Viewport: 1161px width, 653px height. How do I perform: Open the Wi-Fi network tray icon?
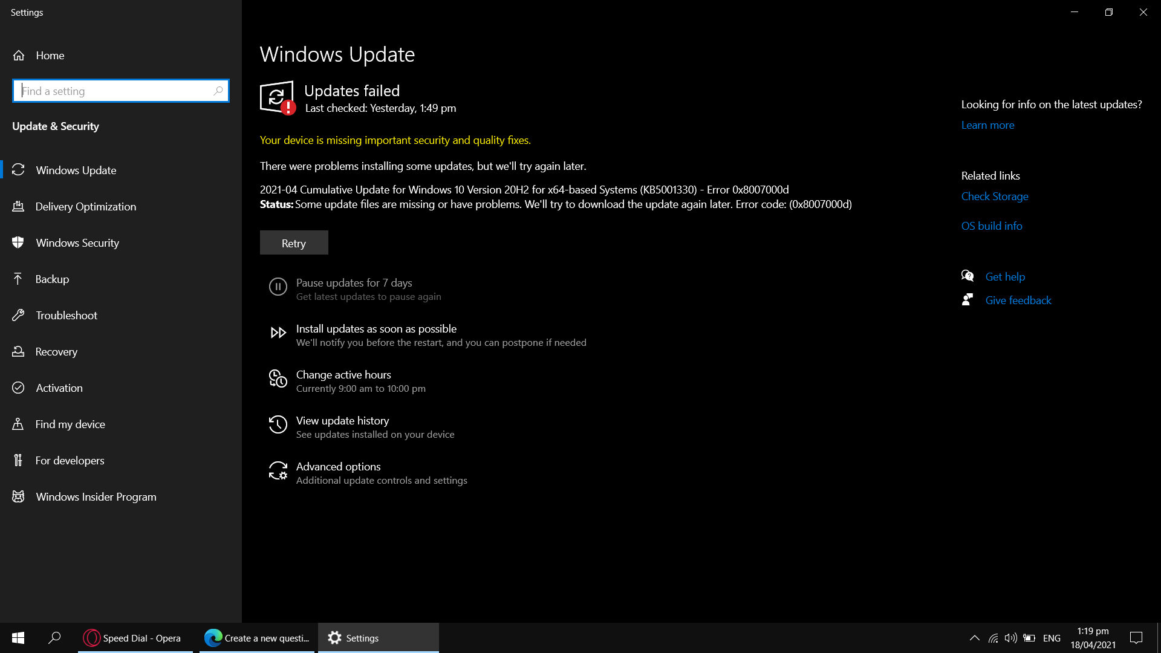tap(993, 638)
